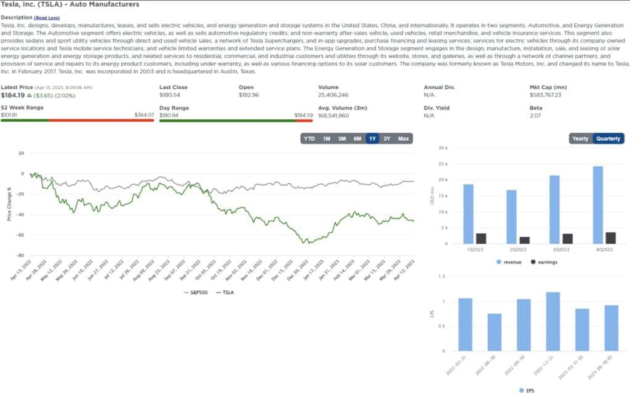
Task: Click the Avg. Volume value 168,541,960
Action: click(333, 116)
